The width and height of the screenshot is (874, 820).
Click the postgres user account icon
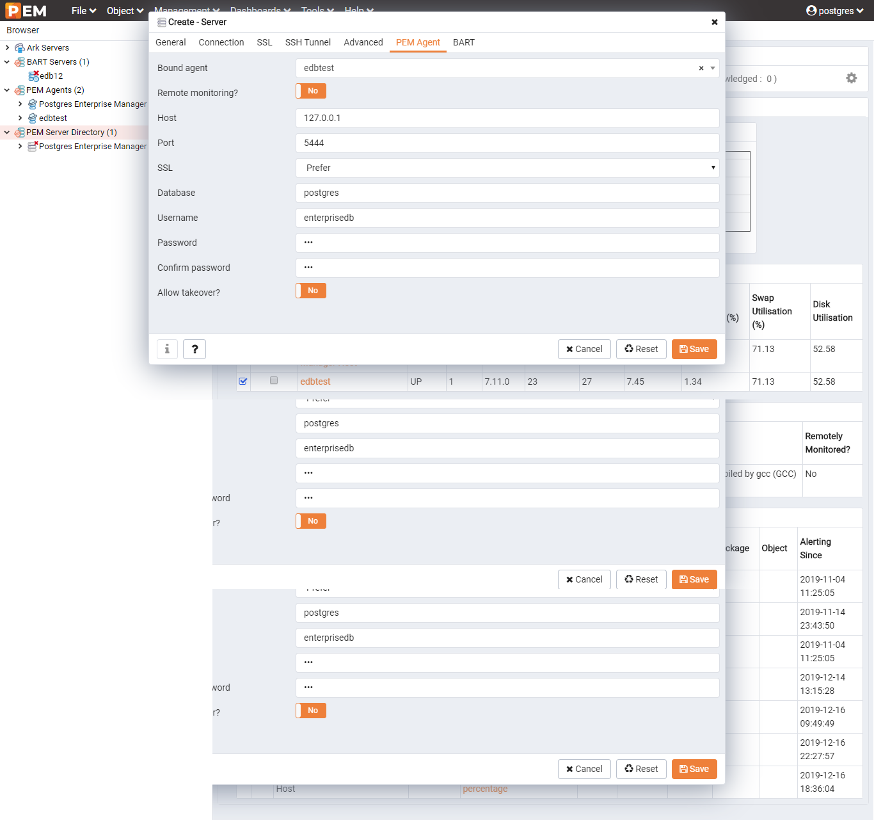[811, 10]
